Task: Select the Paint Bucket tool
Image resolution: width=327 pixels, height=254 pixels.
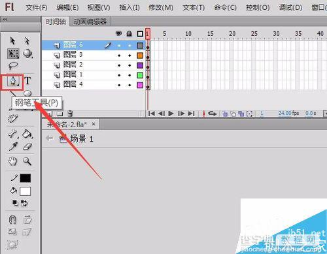Action: pos(27,134)
